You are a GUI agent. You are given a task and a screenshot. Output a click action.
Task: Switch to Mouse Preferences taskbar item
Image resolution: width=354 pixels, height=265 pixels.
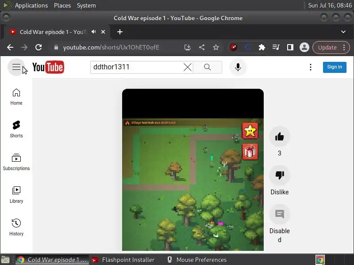pos(197,260)
